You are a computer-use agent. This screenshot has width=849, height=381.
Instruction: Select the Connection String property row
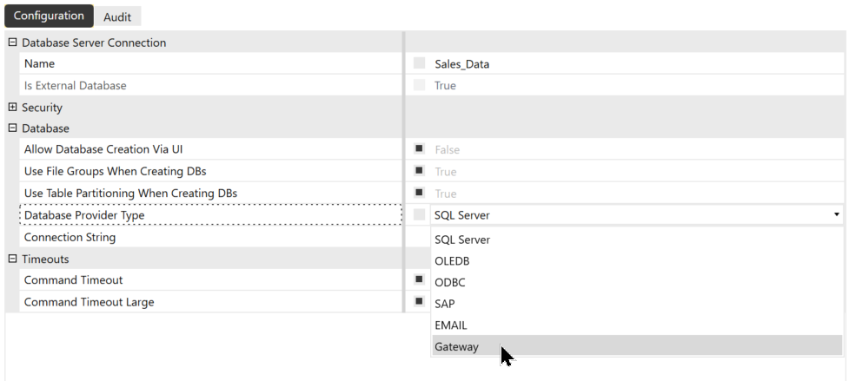tap(70, 237)
